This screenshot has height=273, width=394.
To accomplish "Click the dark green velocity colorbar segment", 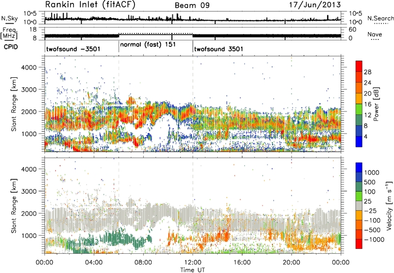I will pos(359,187).
